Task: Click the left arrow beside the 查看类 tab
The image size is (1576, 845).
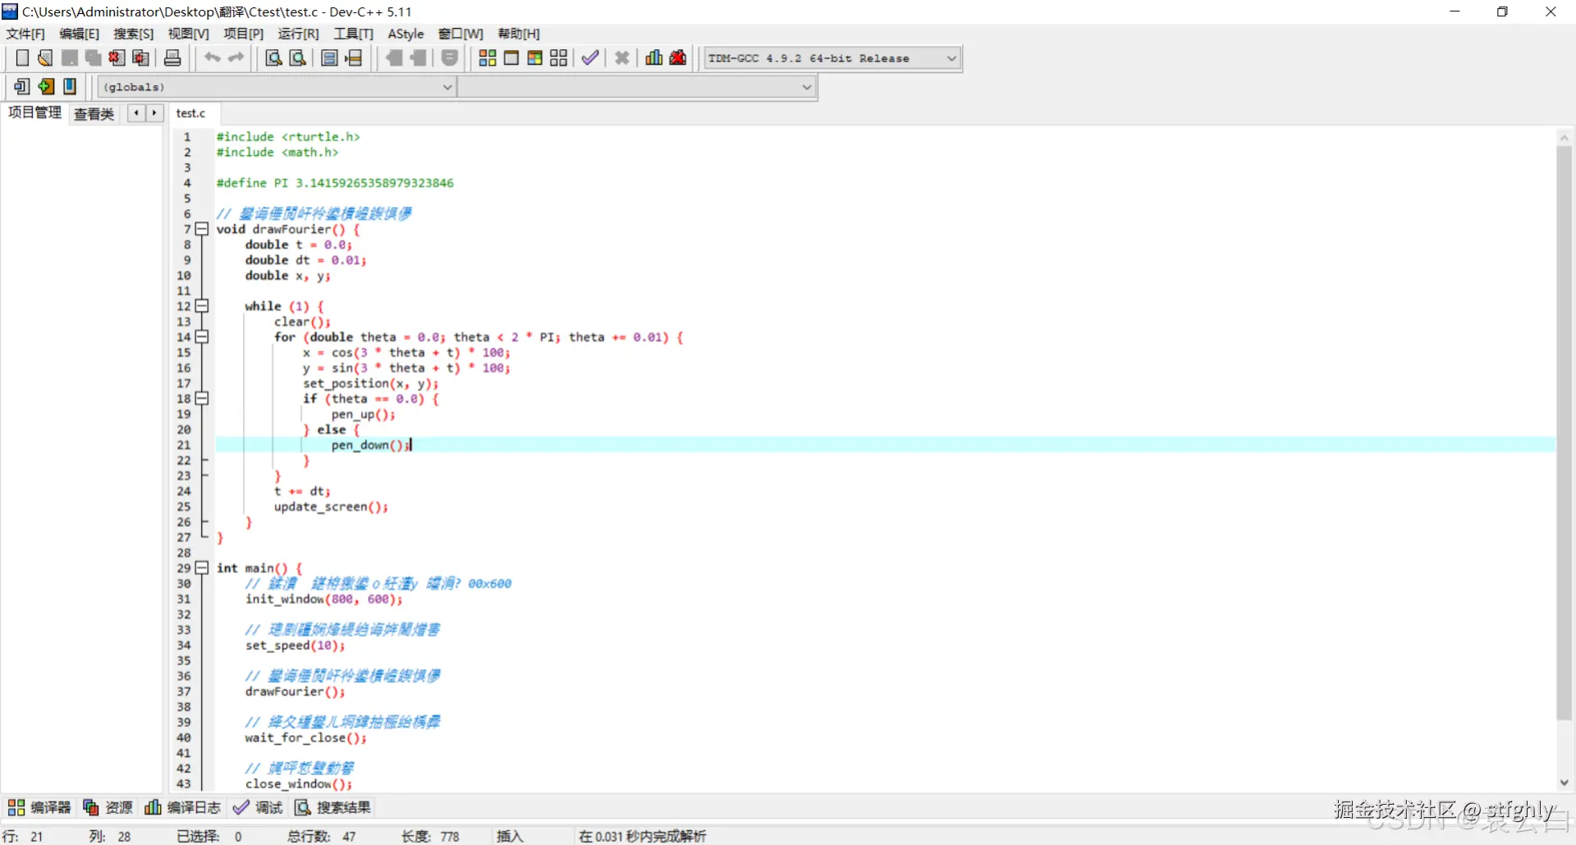Action: pos(136,113)
